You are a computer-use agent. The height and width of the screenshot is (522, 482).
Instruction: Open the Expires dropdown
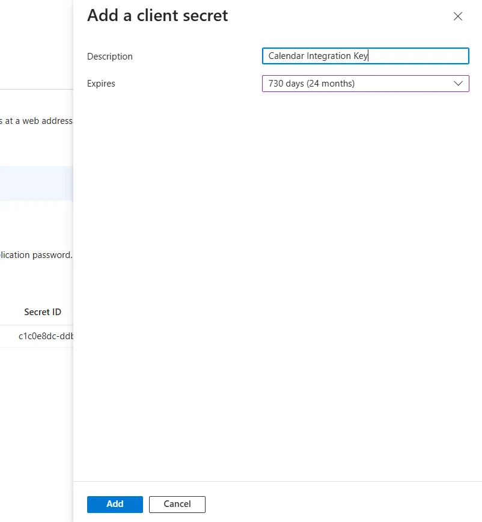(x=365, y=84)
